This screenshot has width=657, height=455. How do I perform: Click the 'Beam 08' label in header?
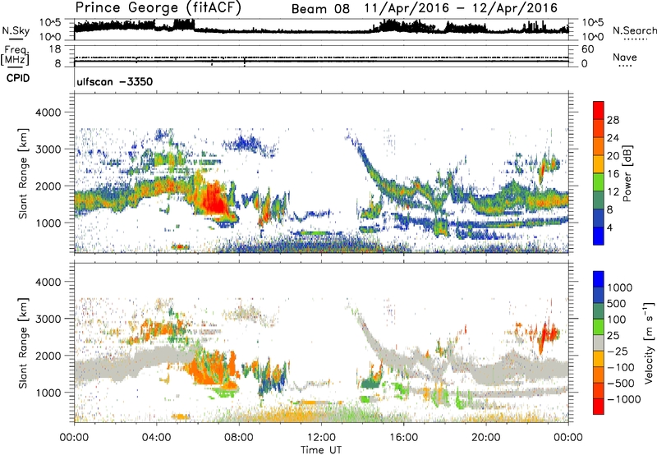pos(320,9)
